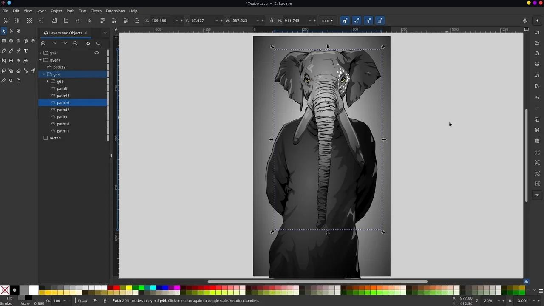Image resolution: width=544 pixels, height=306 pixels.
Task: Add a new layer with the plus button
Action: click(43, 43)
